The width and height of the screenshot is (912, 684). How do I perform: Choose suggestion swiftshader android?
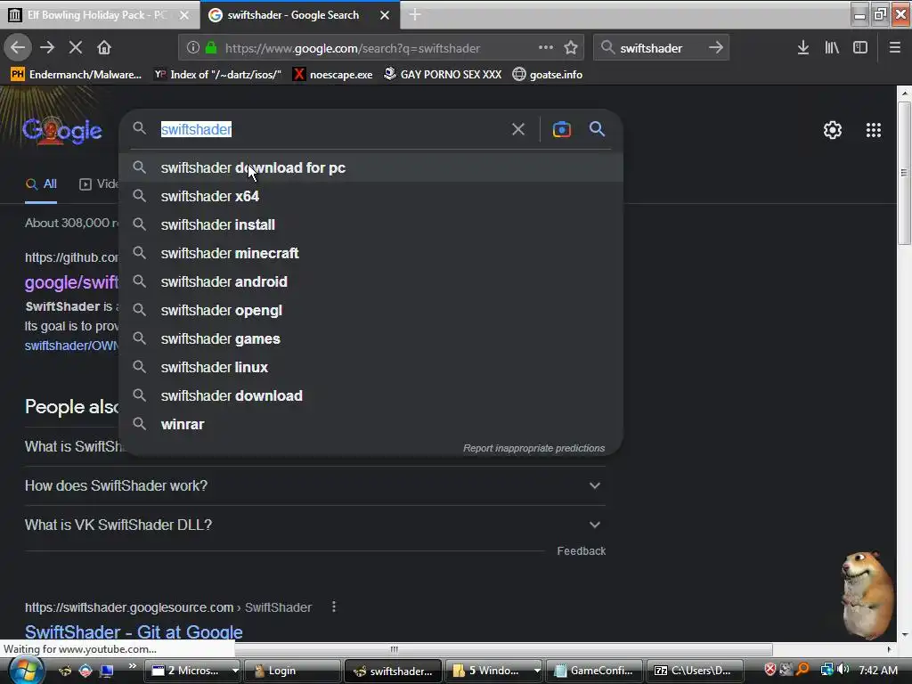click(x=371, y=281)
